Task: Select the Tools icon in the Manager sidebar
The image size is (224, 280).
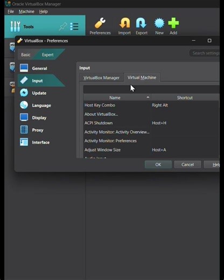Action: click(x=15, y=26)
